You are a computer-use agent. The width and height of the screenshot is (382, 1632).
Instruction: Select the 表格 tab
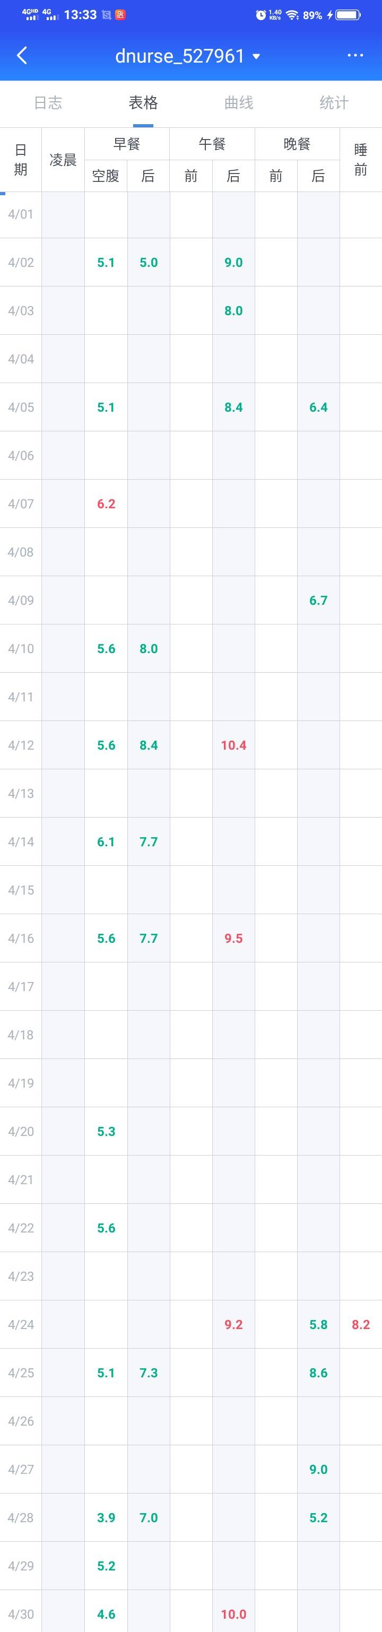[x=143, y=102]
